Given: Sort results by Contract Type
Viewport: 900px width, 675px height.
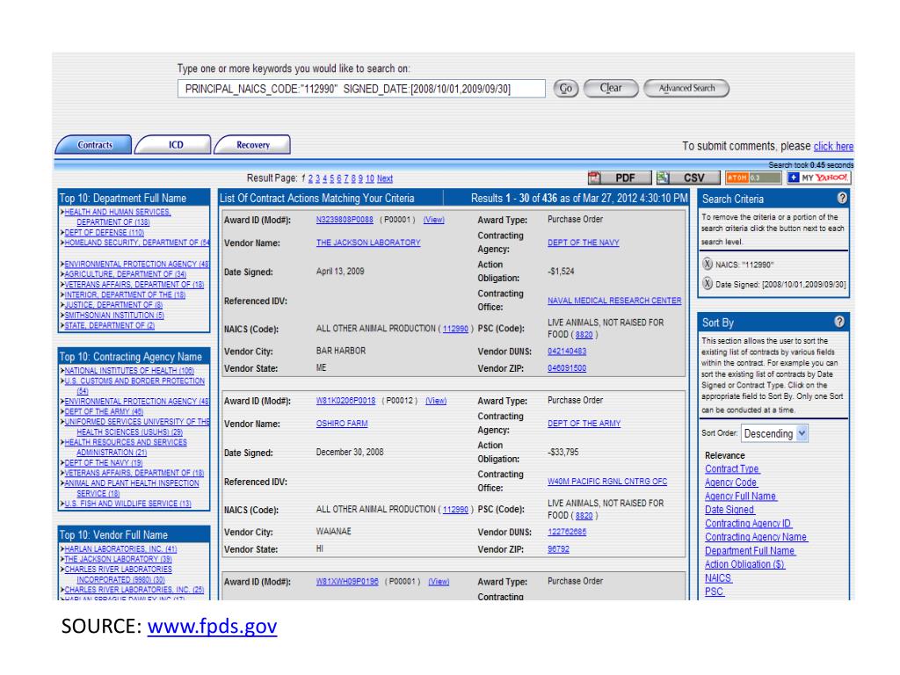Looking at the screenshot, I should 732,469.
